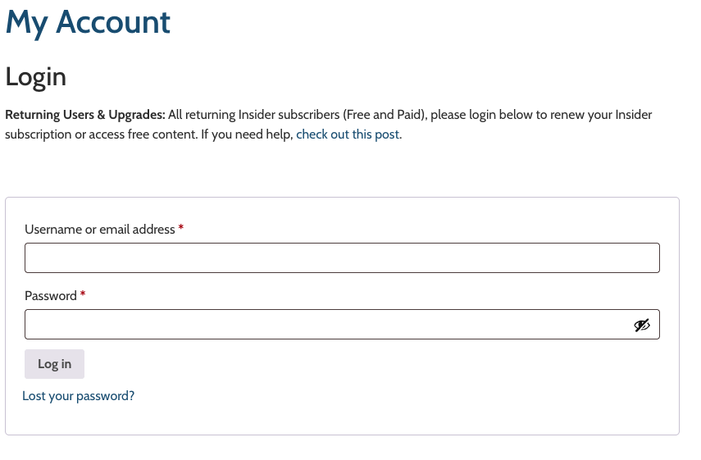Click the bold Returning Users & Upgrades text
The image size is (701, 460).
click(85, 115)
